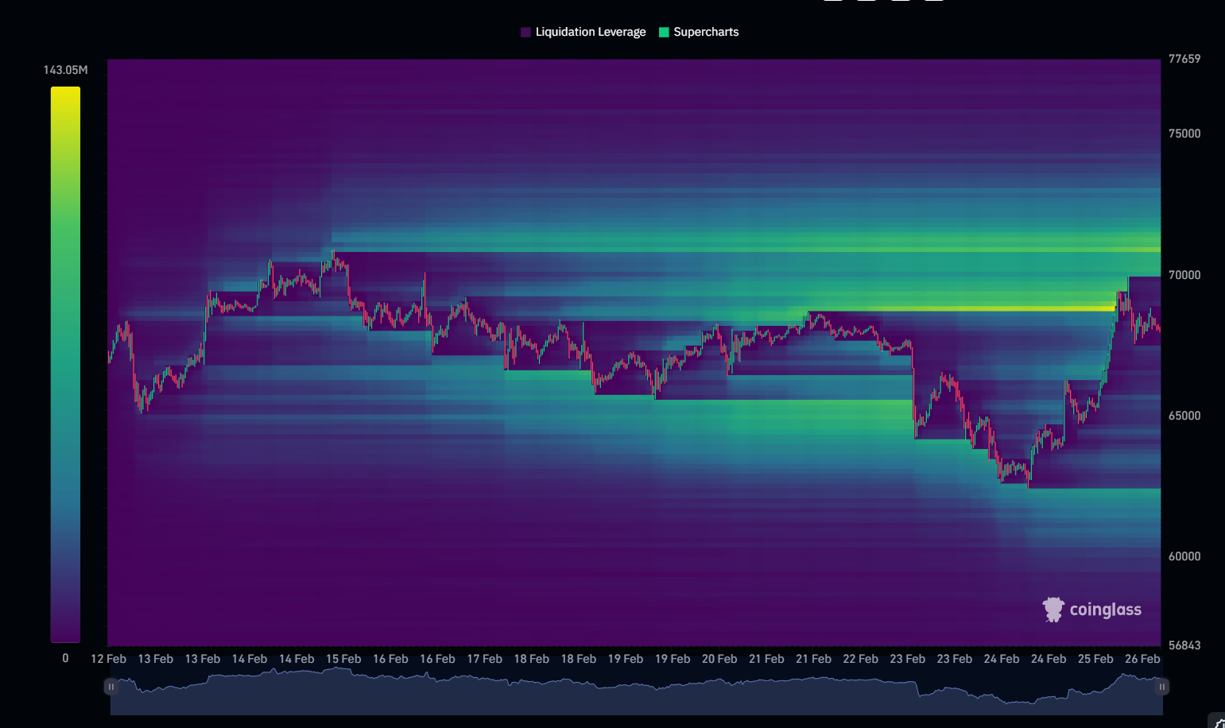This screenshot has width=1225, height=728.
Task: Click the 0 label below color scale
Action: point(65,658)
